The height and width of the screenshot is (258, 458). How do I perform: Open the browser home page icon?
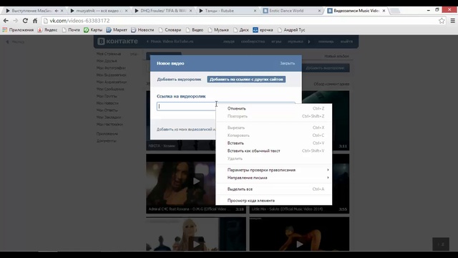coord(35,21)
